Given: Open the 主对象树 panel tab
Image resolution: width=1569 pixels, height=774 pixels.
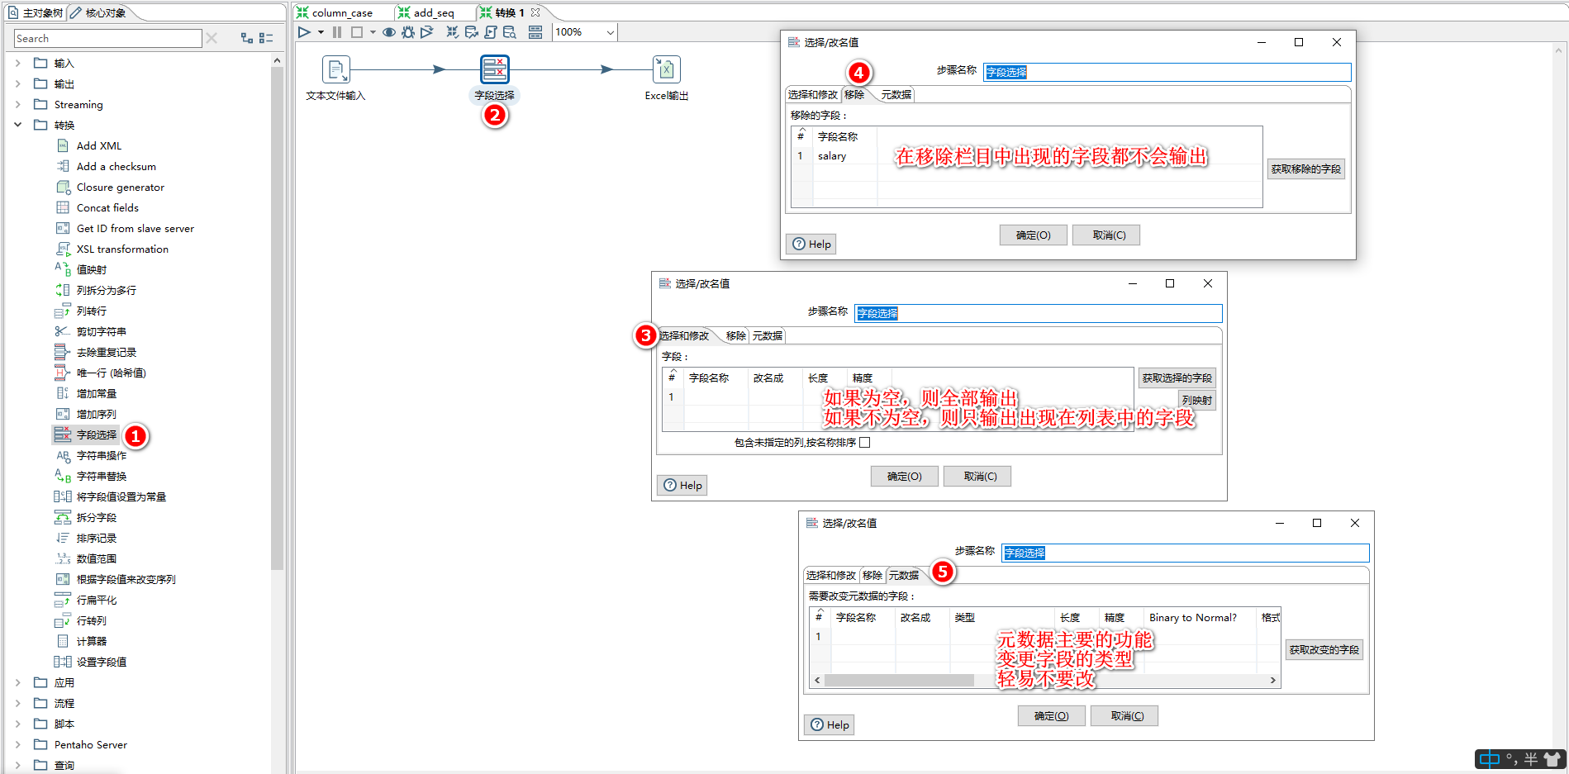Looking at the screenshot, I should point(35,12).
